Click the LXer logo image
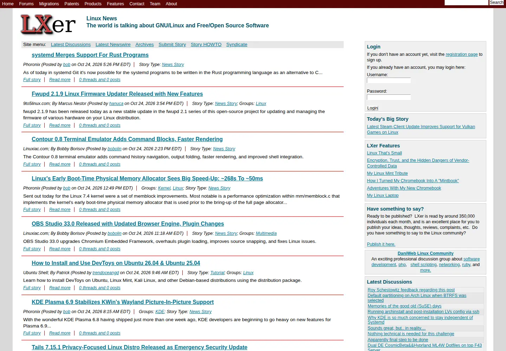Screen dimensions: 506x351 point(48,25)
